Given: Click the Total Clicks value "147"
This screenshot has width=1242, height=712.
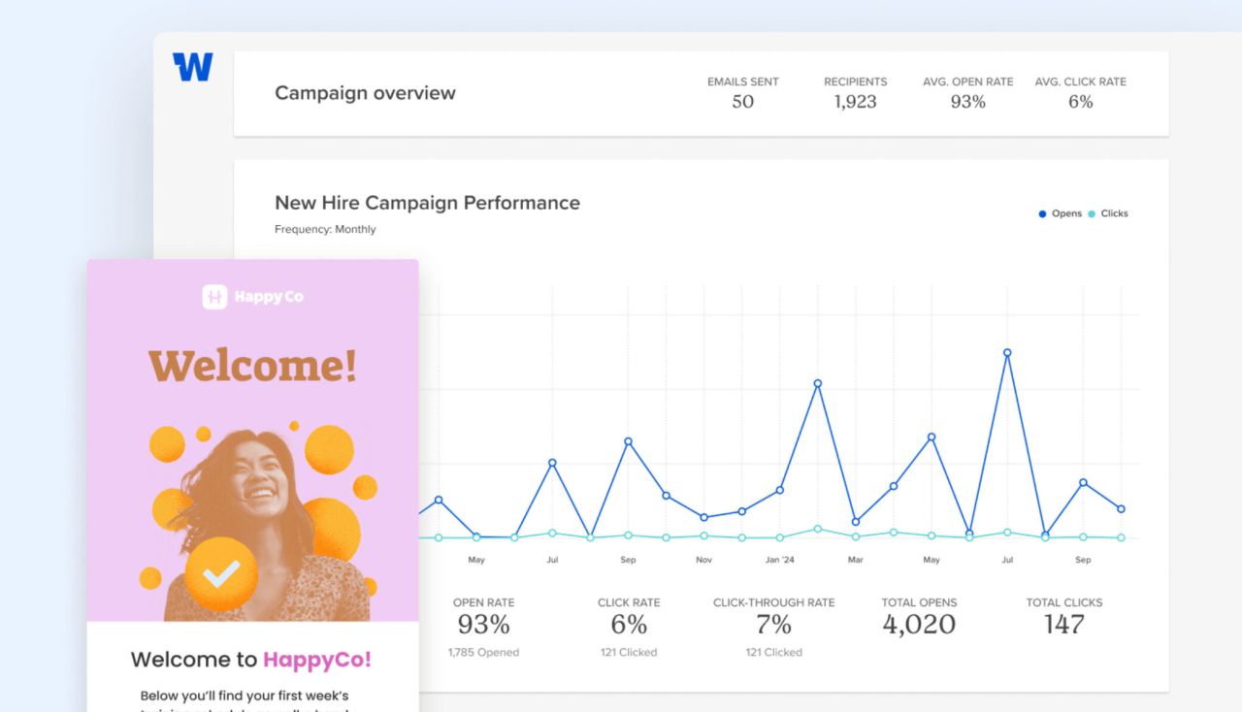Looking at the screenshot, I should click(1064, 625).
